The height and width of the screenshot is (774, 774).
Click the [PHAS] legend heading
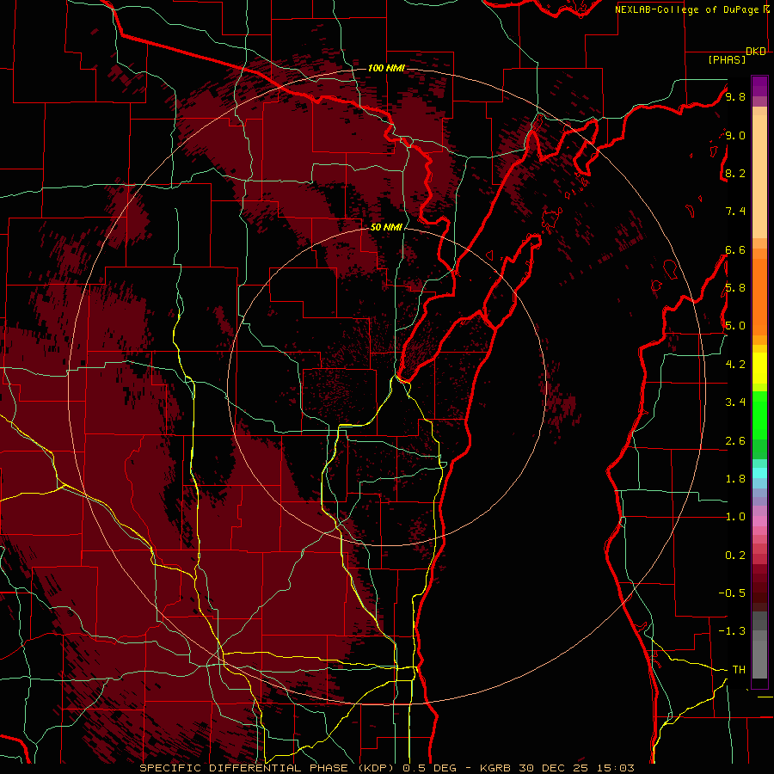pos(727,59)
